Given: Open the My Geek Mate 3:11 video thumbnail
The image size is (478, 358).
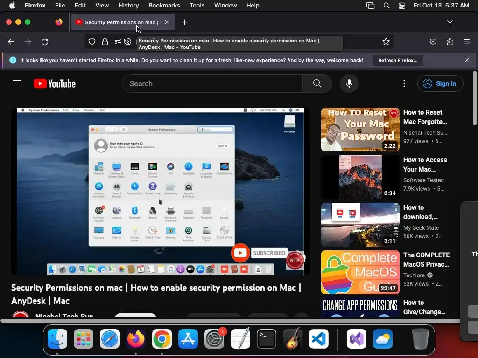Looking at the screenshot, I should (x=360, y=225).
